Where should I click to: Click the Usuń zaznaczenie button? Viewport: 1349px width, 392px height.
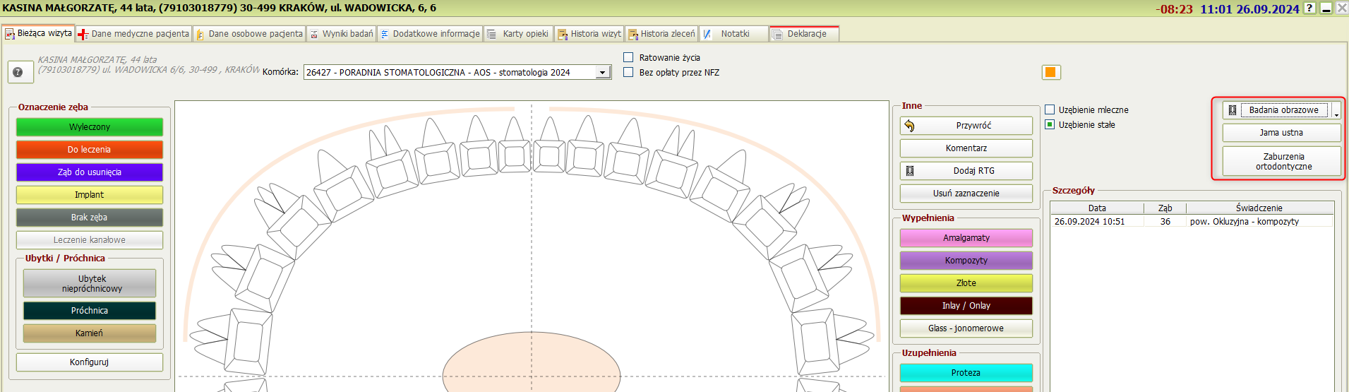[966, 194]
